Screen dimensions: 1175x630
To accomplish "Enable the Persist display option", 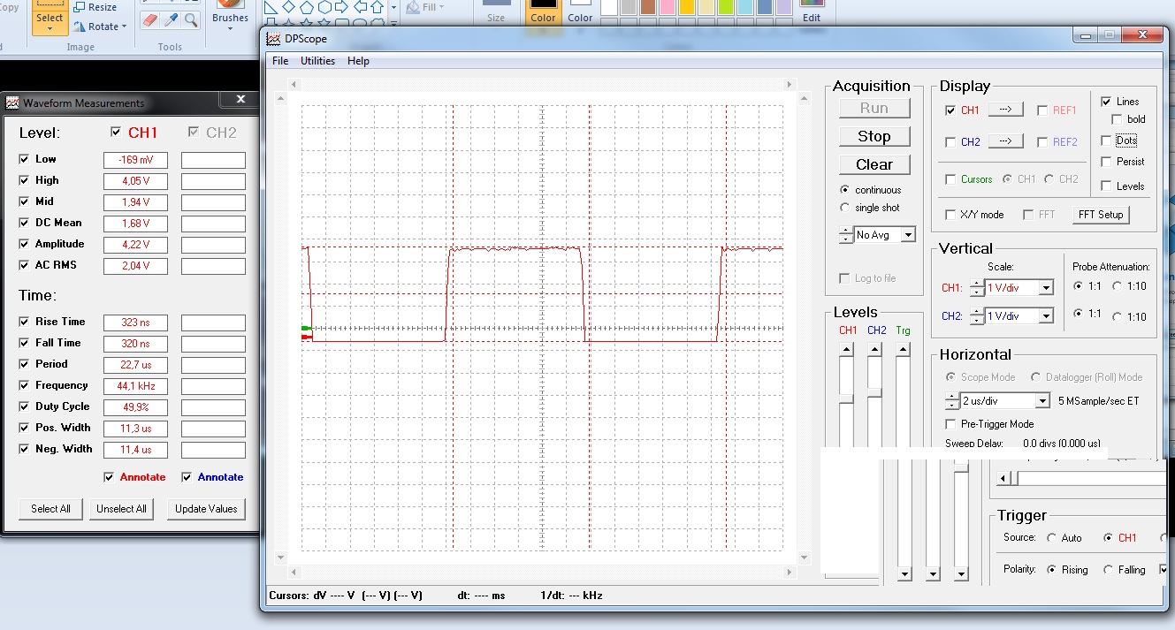I will pos(1106,162).
